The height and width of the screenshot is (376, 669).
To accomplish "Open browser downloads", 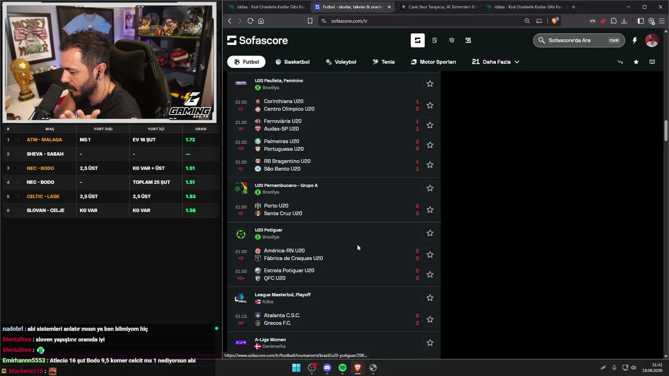I will (624, 21).
